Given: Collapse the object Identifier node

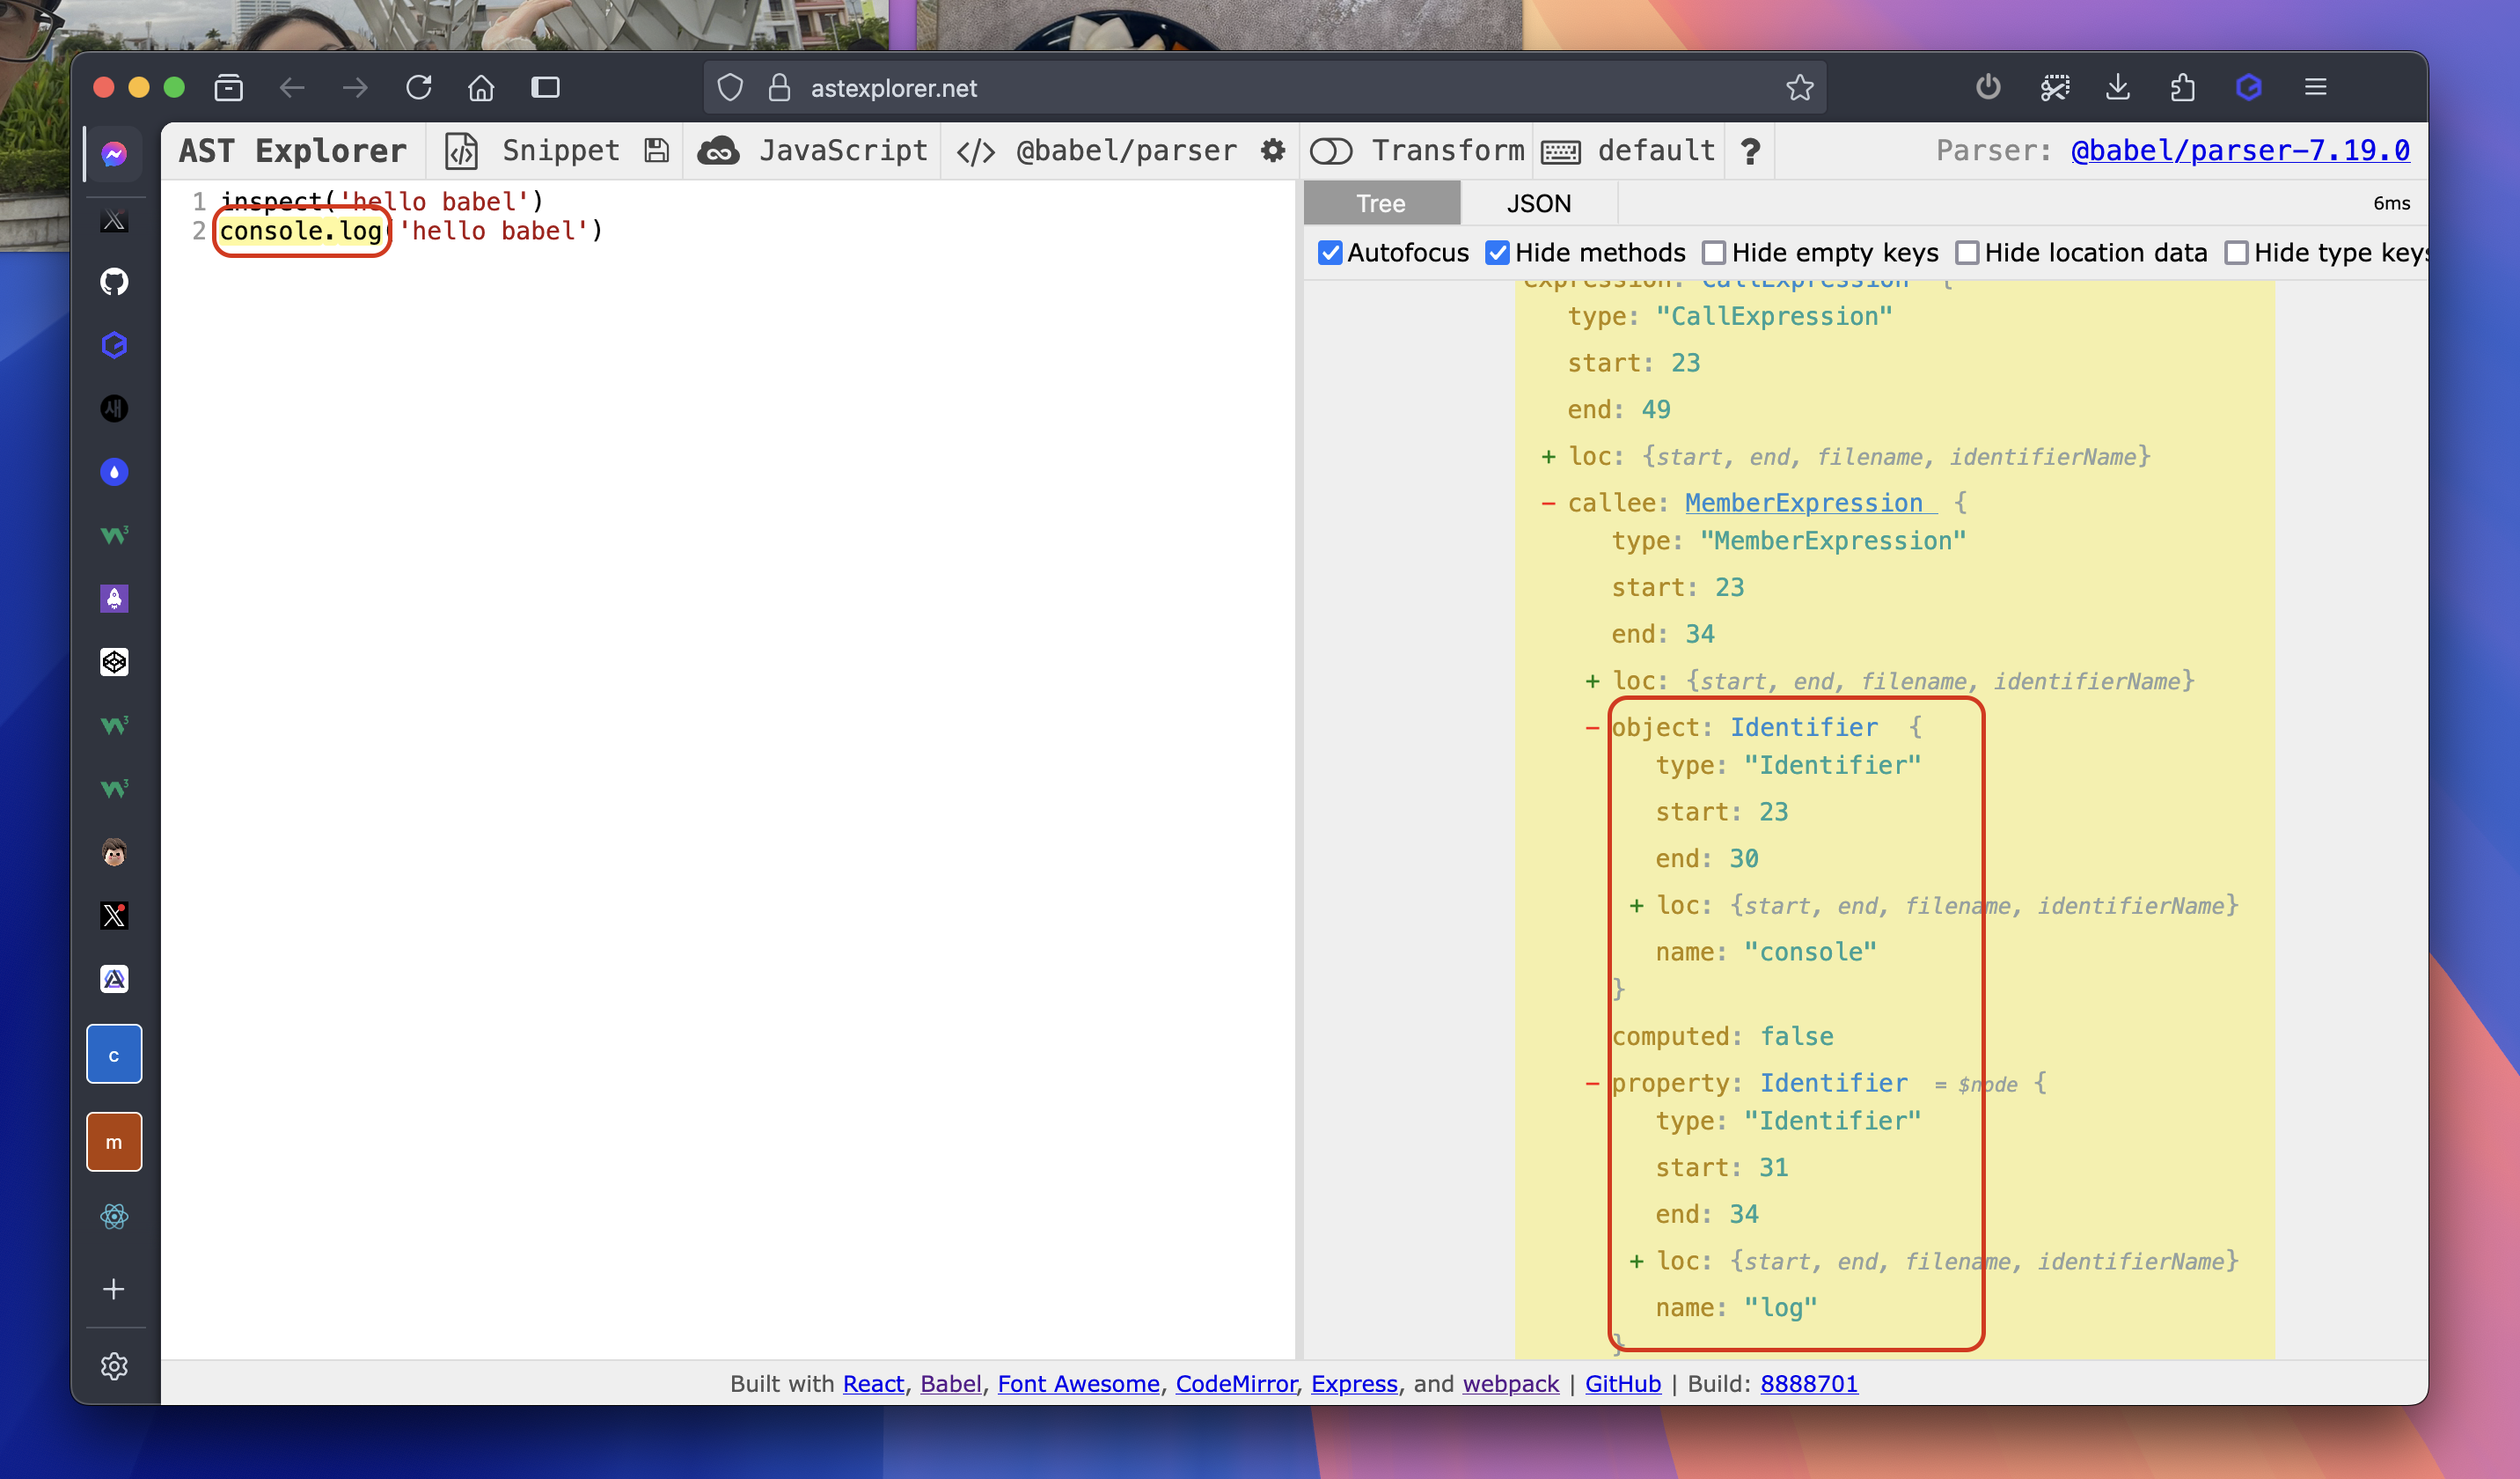Looking at the screenshot, I should pos(1592,727).
